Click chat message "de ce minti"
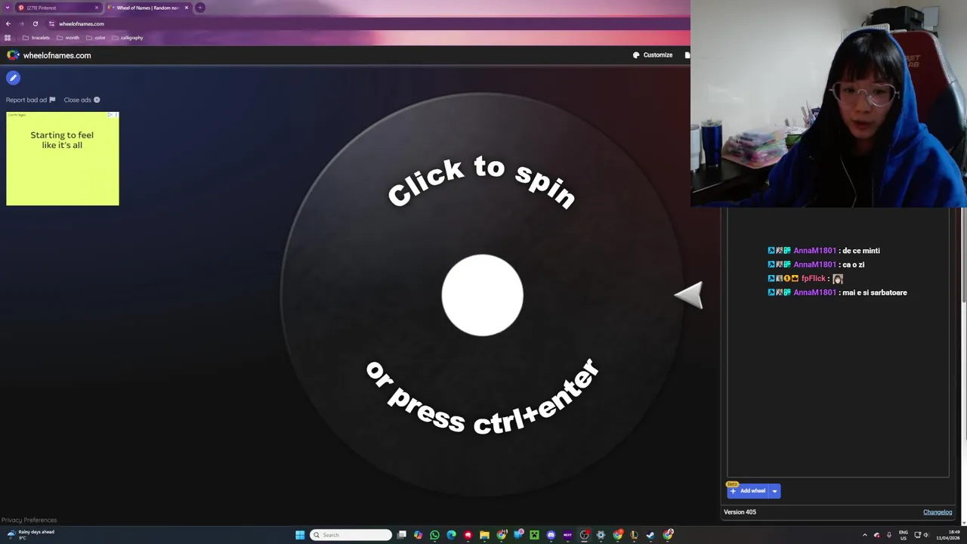Viewport: 967px width, 544px height. point(861,251)
